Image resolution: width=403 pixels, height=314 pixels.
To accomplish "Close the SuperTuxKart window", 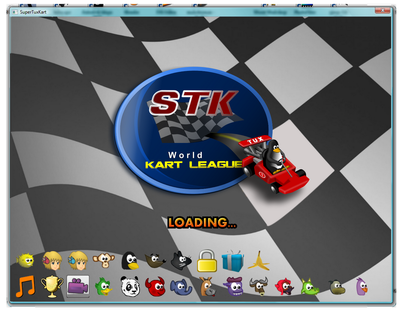I will click(x=382, y=11).
